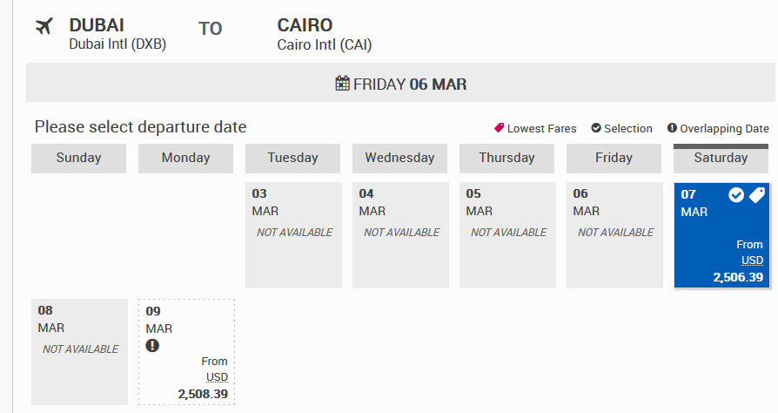Screen dimensions: 778x413
Task: Click the checkmark icon on 07 Mar
Action: coord(736,195)
